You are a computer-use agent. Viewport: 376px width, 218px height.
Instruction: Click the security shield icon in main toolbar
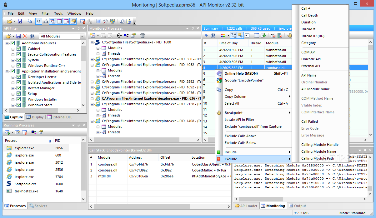pyautogui.click(x=113, y=21)
